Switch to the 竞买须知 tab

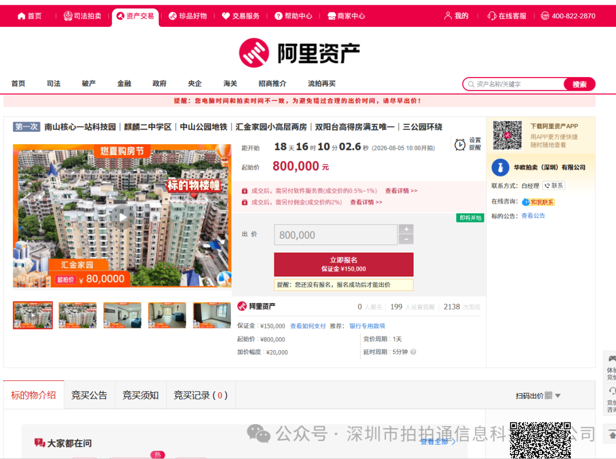coord(141,395)
